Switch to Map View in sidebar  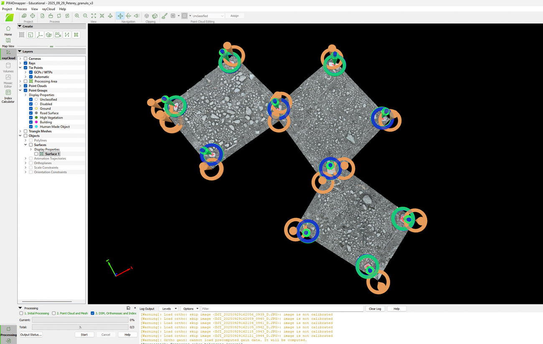[8, 43]
